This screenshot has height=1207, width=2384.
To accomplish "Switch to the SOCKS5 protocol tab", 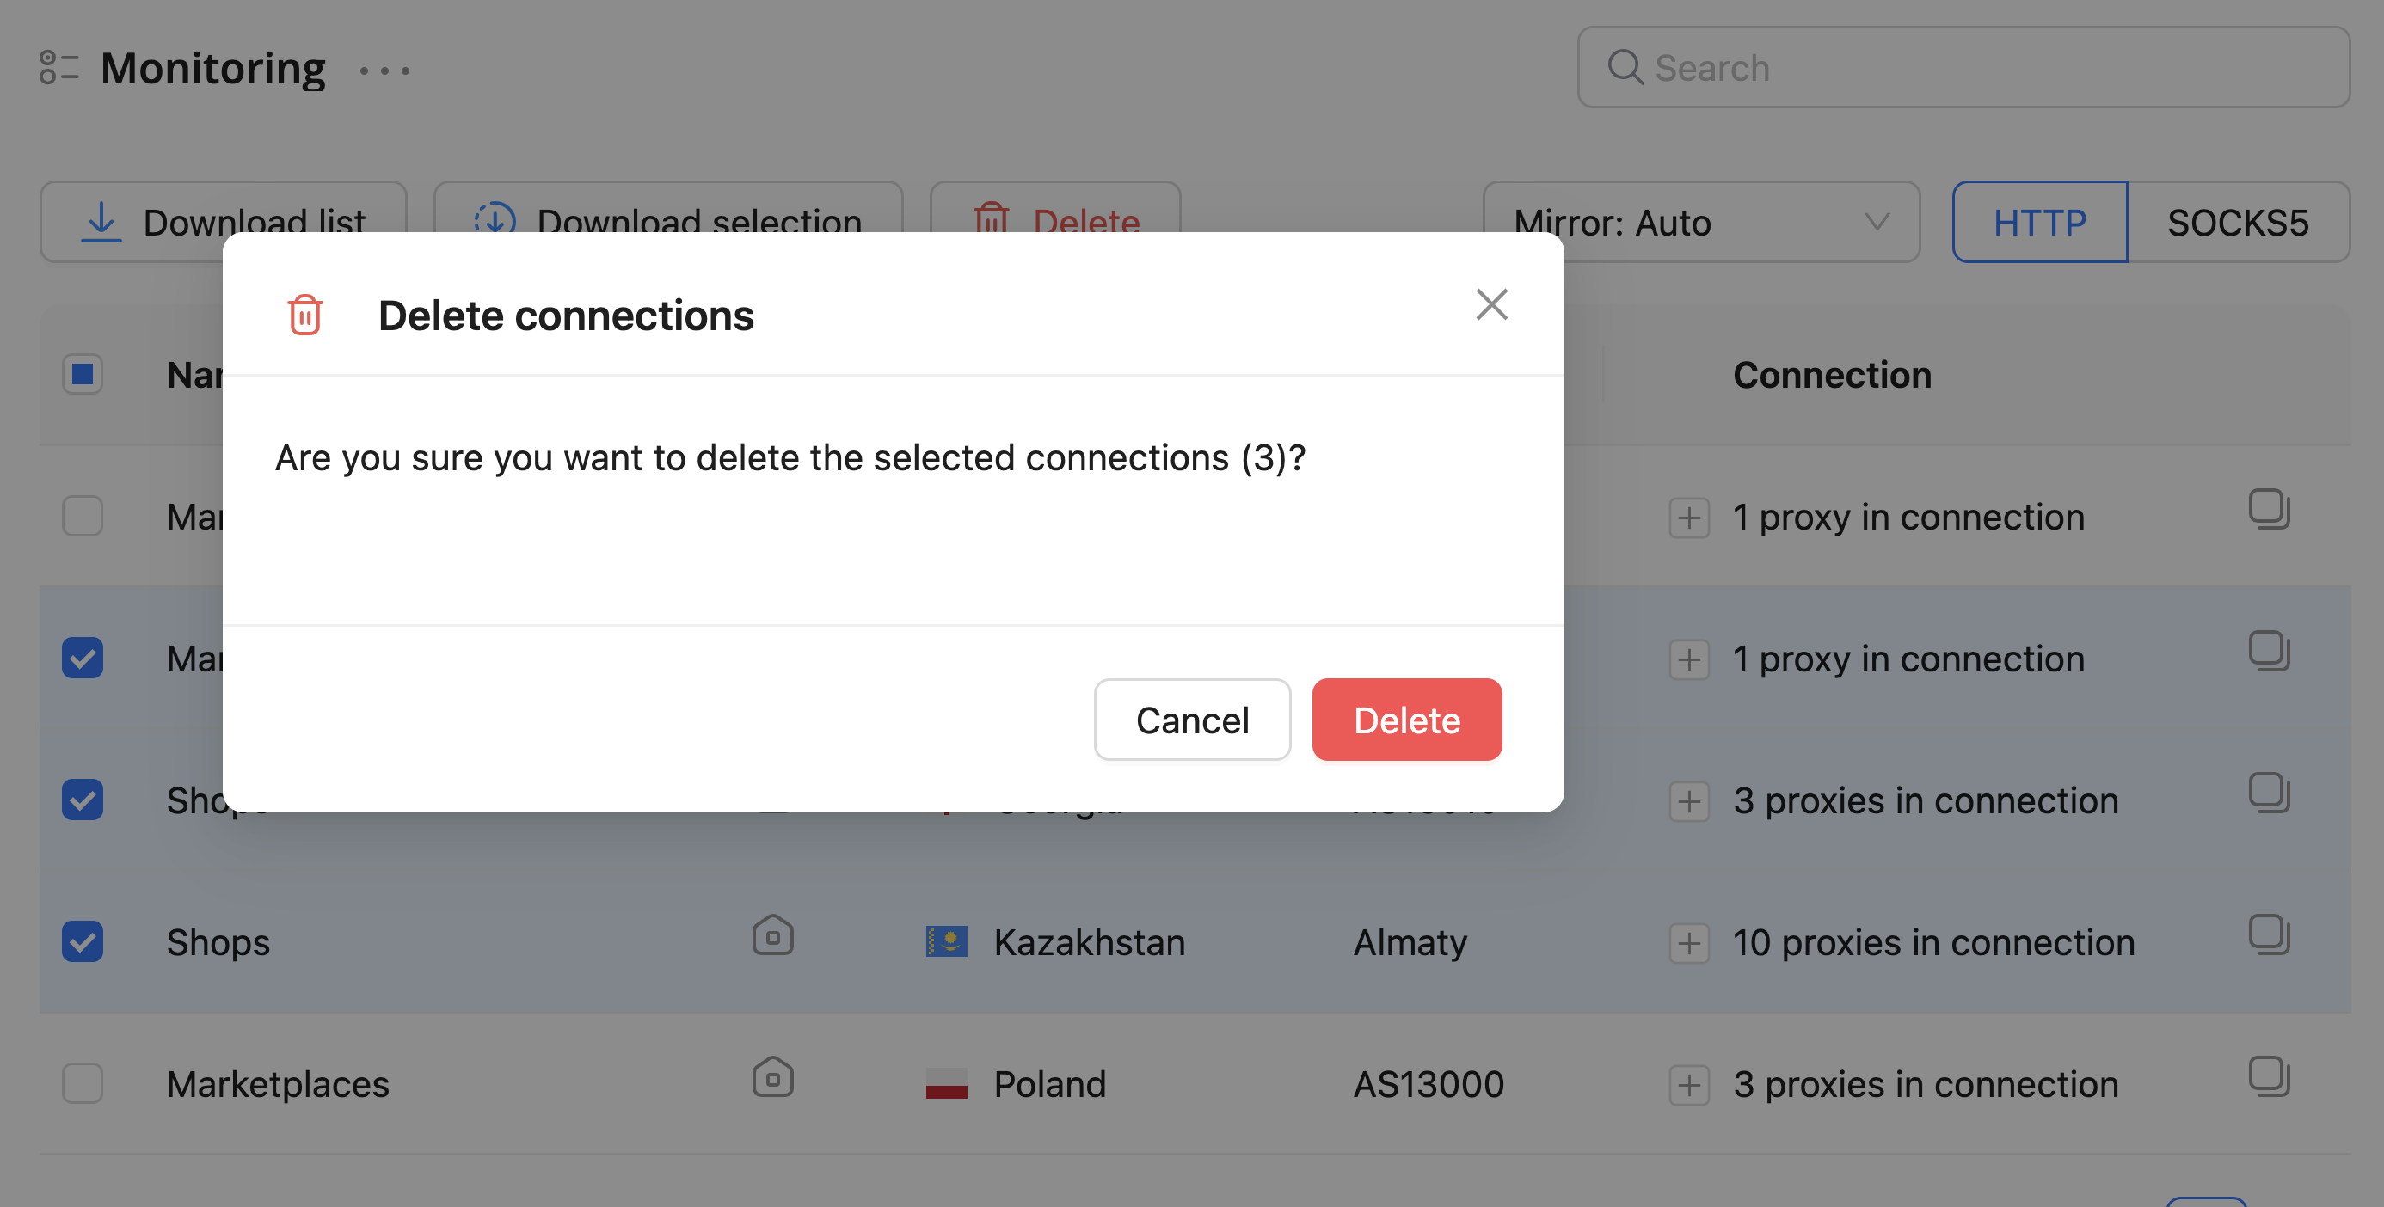I will [x=2237, y=222].
